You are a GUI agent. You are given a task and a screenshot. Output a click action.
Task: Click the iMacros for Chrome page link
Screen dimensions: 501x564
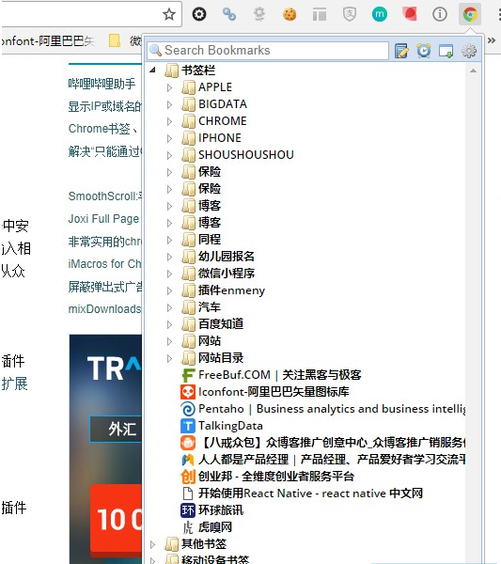pyautogui.click(x=105, y=263)
